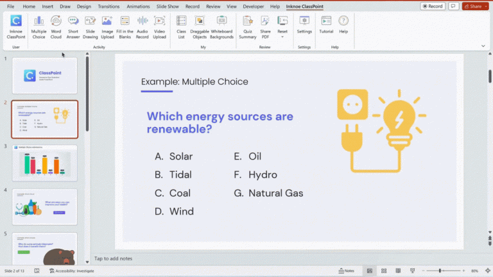493x277 pixels.
Task: Switch to Slide Sorter view
Action: coord(385,271)
